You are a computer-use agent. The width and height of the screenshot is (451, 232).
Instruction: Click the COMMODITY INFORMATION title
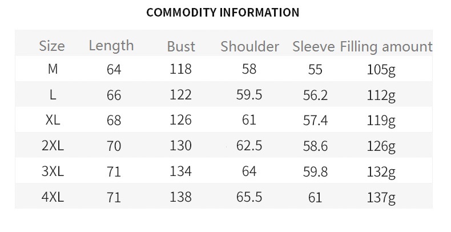pos(223,12)
